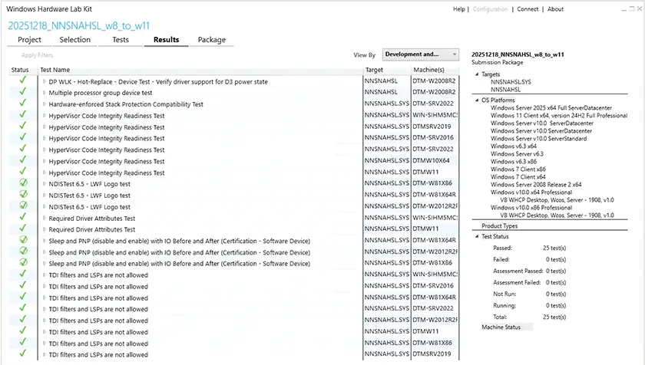Select 'Windows 11 Client x64, version 24H2' platform

coord(559,115)
